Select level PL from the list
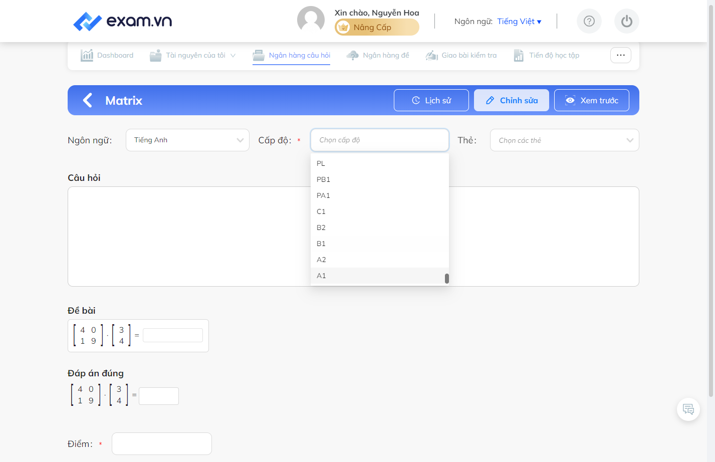Image resolution: width=715 pixels, height=462 pixels. pos(380,163)
